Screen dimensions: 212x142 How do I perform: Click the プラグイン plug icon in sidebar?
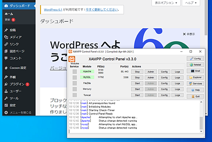6,84
